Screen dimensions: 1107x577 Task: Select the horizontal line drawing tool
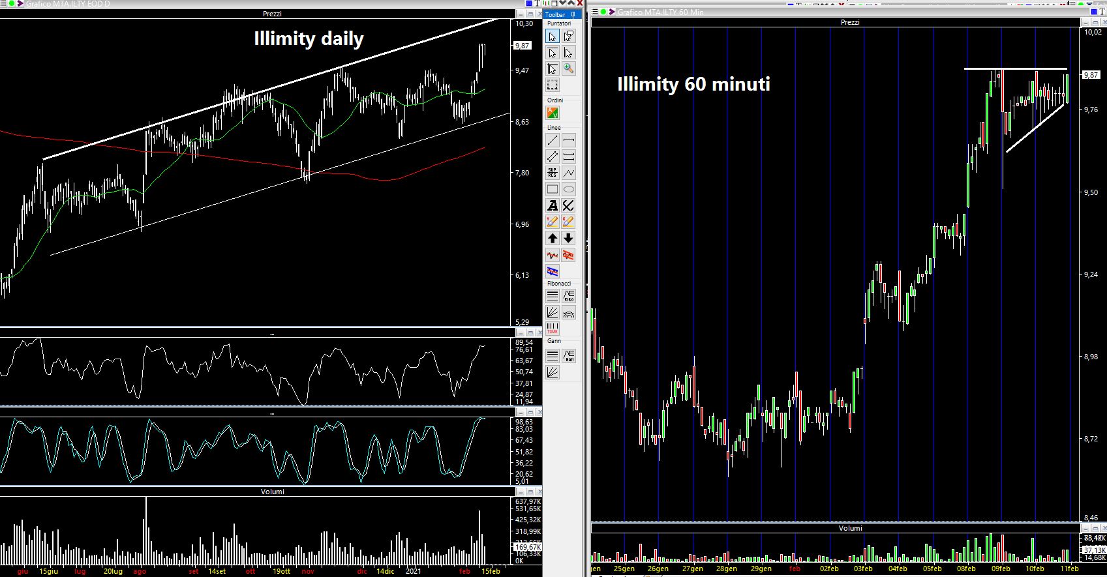point(569,140)
